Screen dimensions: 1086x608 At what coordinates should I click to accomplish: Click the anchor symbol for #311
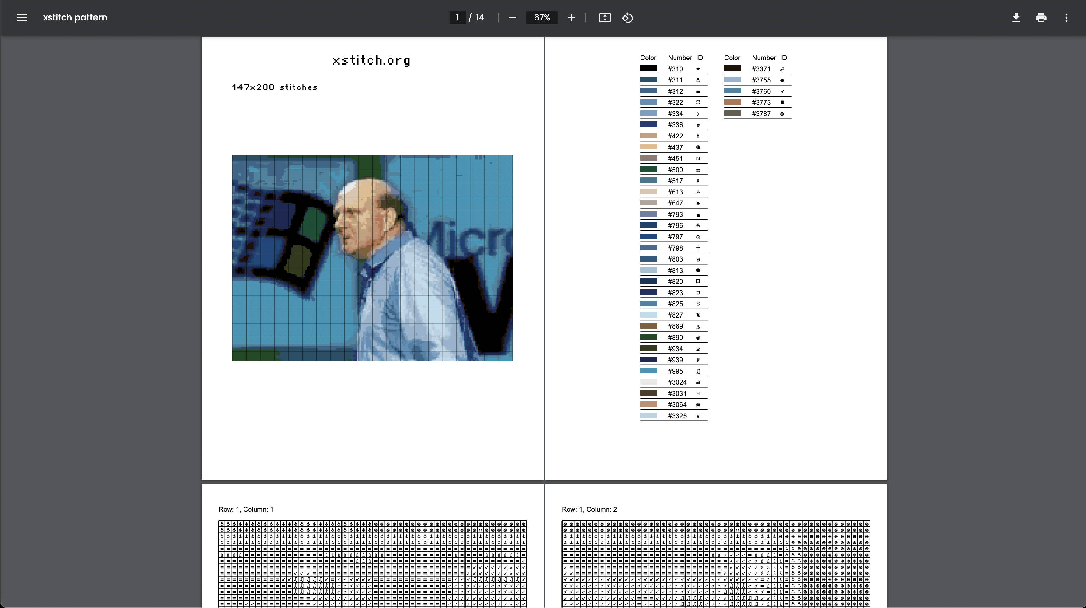[698, 80]
